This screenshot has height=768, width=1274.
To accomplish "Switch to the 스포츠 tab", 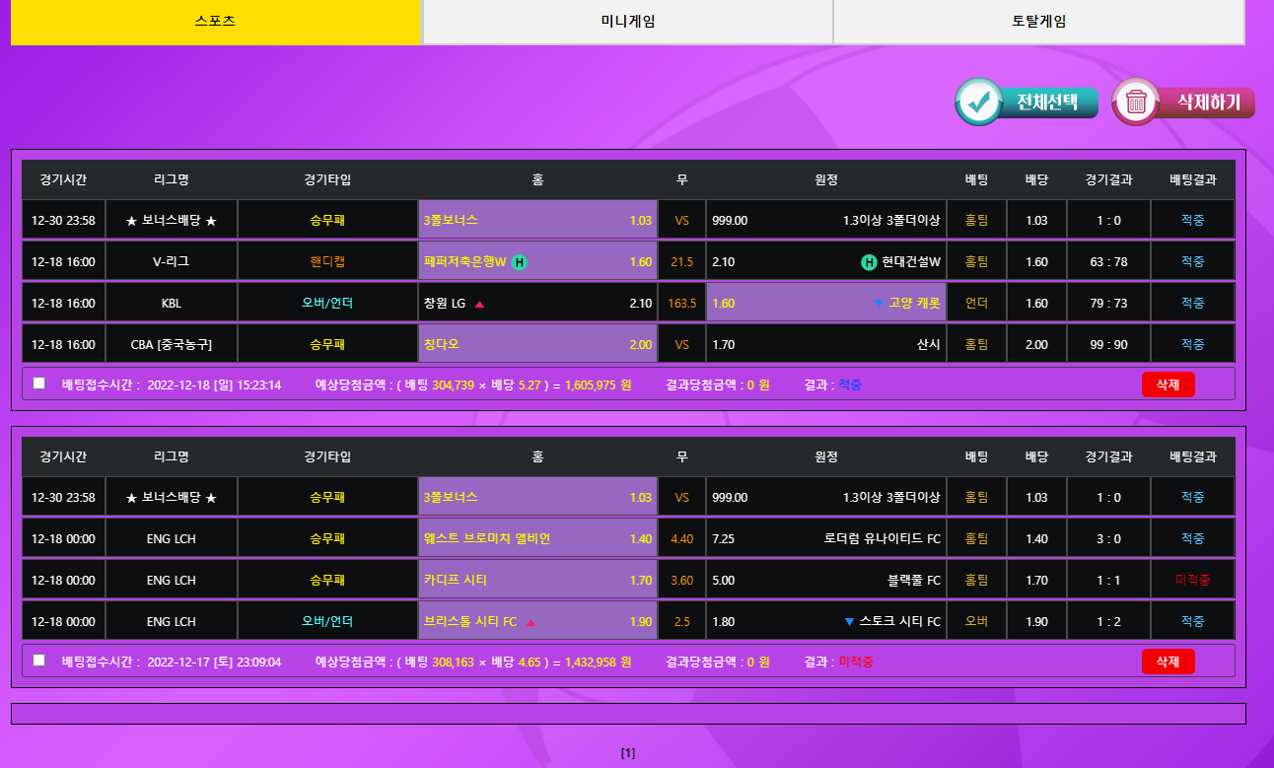I will tap(215, 22).
